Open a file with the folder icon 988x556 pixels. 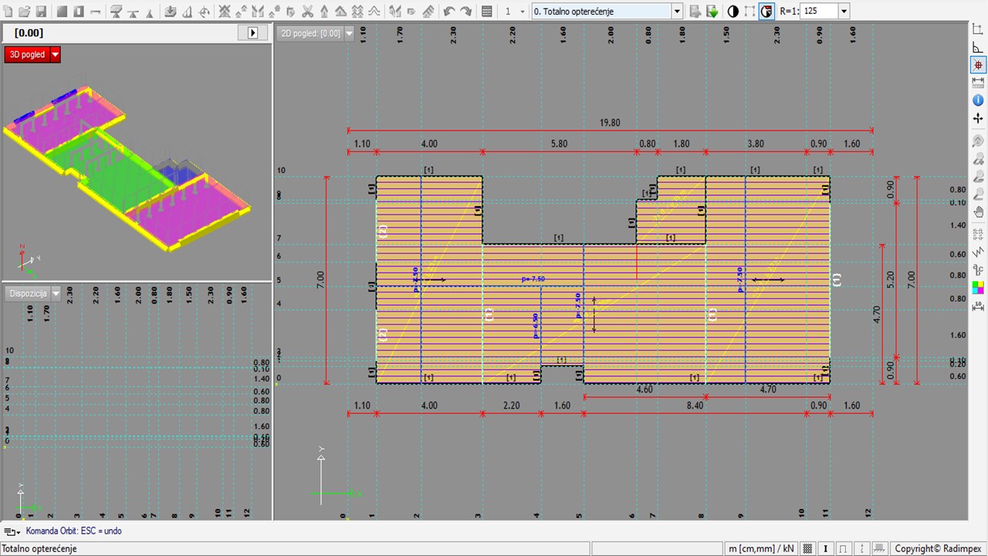[x=25, y=12]
